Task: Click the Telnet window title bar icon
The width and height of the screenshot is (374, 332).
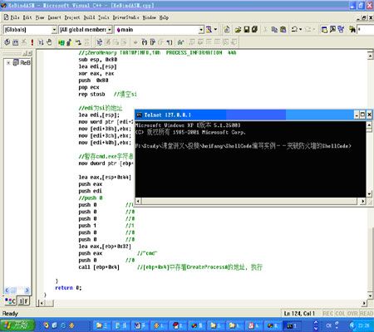Action: pyautogui.click(x=140, y=115)
